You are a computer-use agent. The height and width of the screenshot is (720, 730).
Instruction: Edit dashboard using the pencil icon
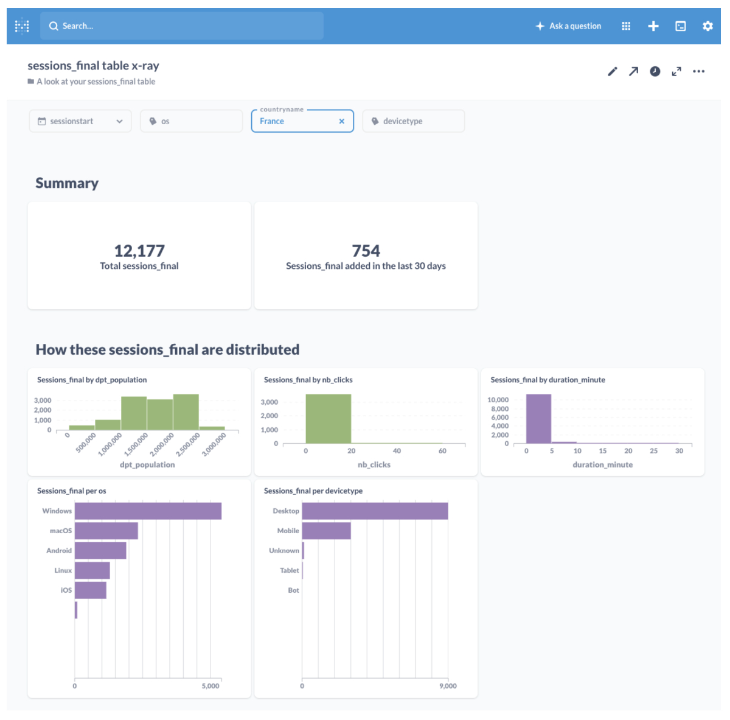click(x=613, y=72)
